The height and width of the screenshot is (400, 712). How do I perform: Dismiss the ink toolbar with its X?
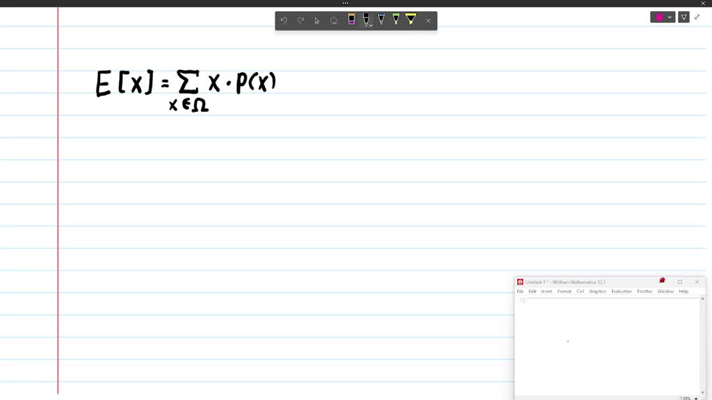[x=428, y=21]
